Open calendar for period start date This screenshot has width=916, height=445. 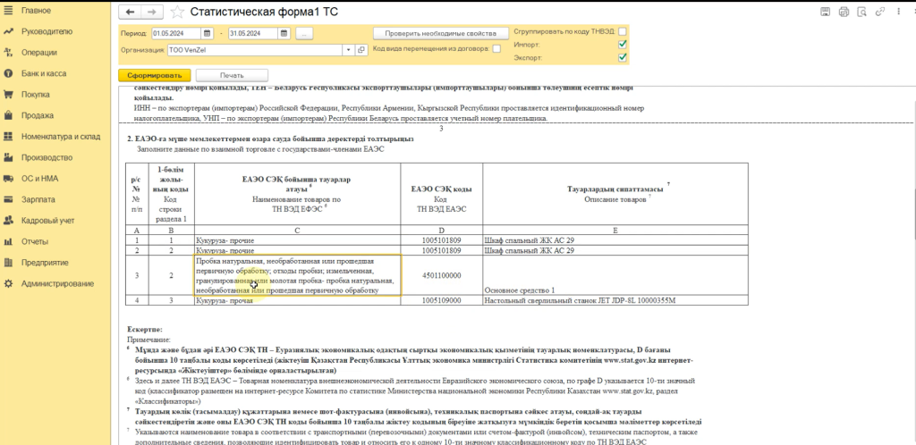209,33
